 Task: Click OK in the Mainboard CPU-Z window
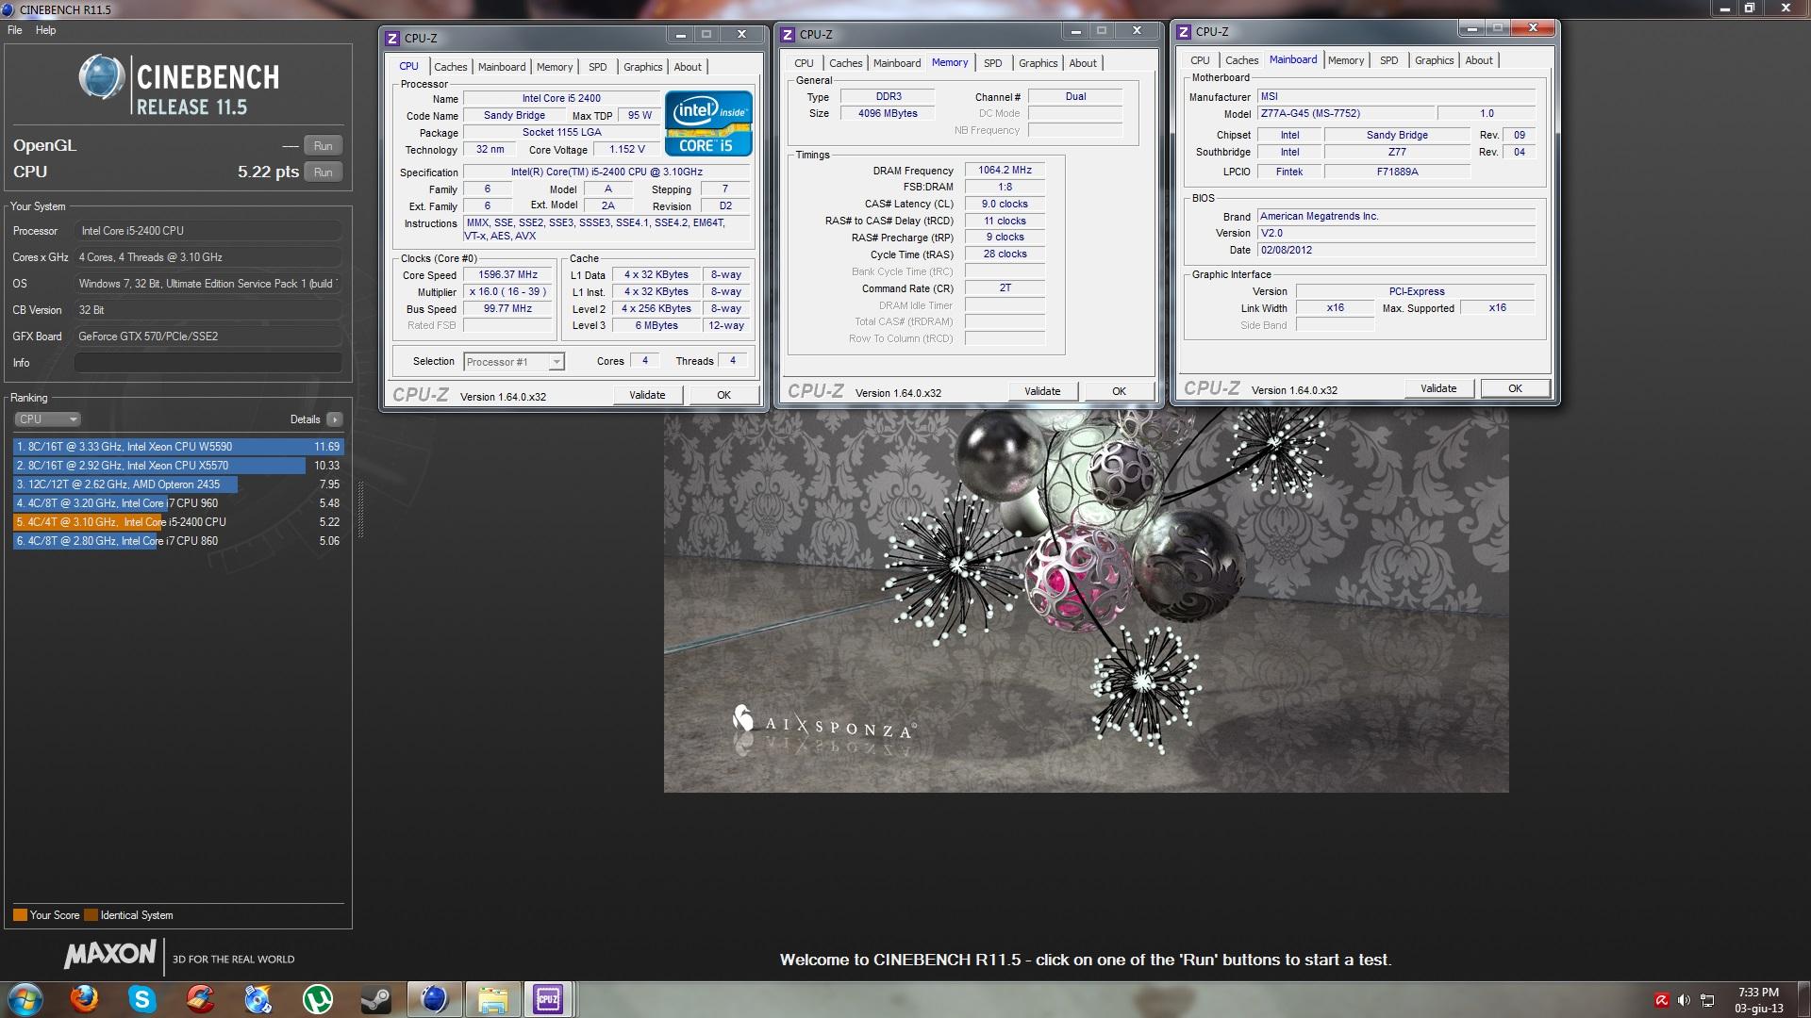click(1515, 388)
